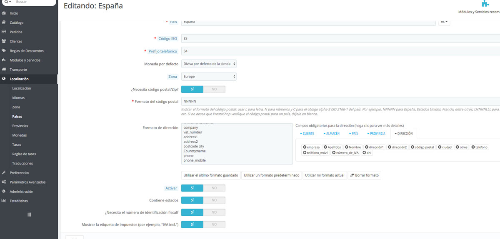The height and width of the screenshot is (239, 500).
Task: Click the Transporte truck icon
Action: coord(4,70)
